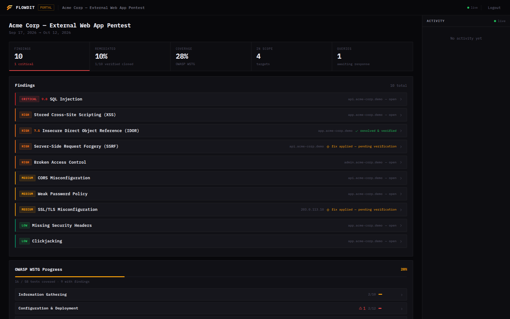Screen dimensions: 510x319
Task: Click MEDIUM badge on Weak Password Policy
Action: pos(27,194)
